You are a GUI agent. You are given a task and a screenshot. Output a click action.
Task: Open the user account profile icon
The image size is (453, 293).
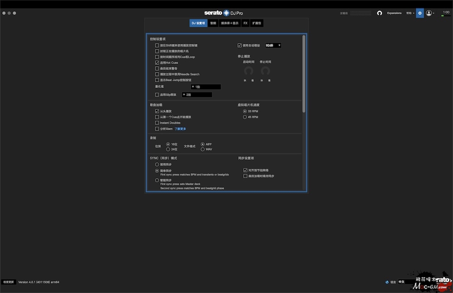(429, 13)
